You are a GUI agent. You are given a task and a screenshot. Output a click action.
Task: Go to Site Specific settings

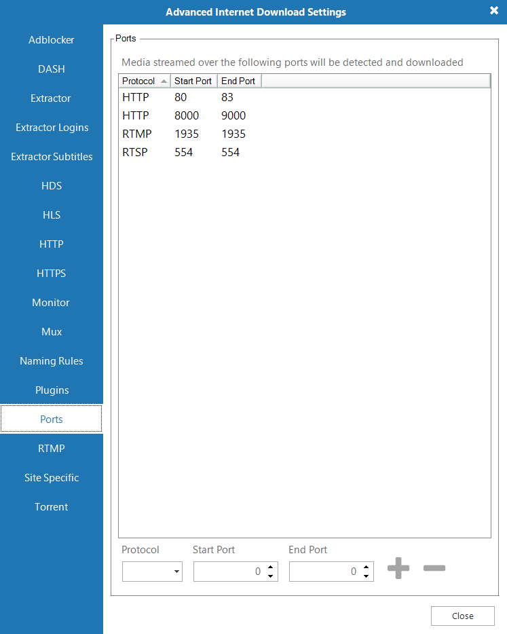coord(52,477)
